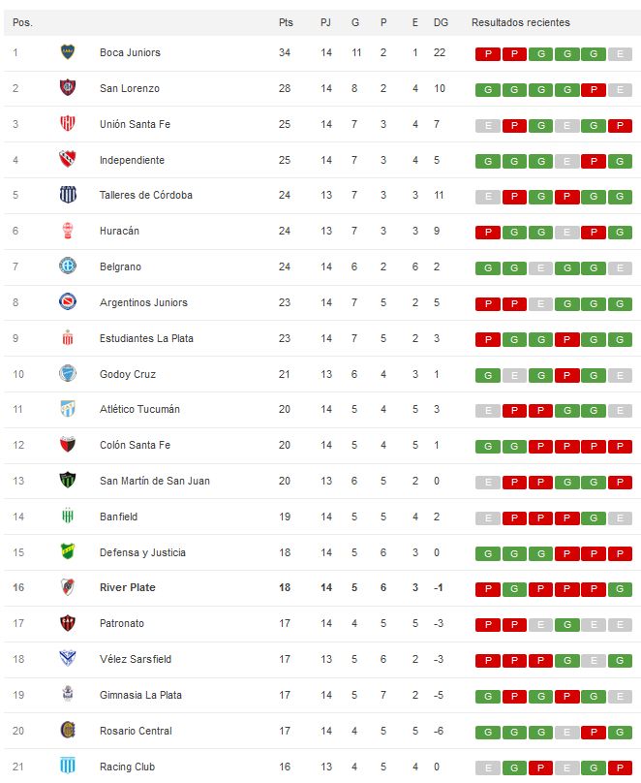Select the Patronato team name
Viewport: 641px width, 783px height.
[x=122, y=623]
